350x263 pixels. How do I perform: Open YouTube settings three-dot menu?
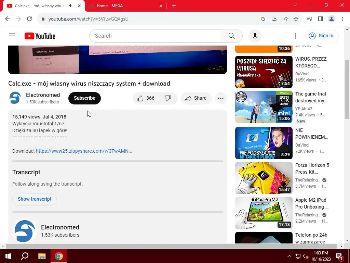coord(295,36)
